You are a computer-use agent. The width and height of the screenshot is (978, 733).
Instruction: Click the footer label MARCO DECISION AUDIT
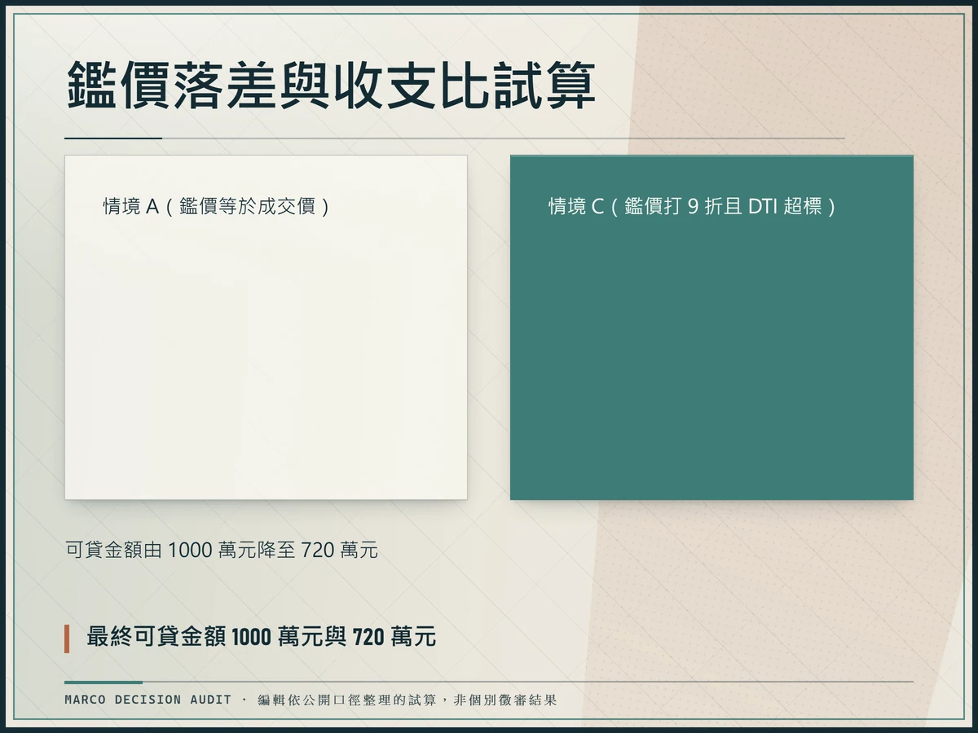point(148,700)
